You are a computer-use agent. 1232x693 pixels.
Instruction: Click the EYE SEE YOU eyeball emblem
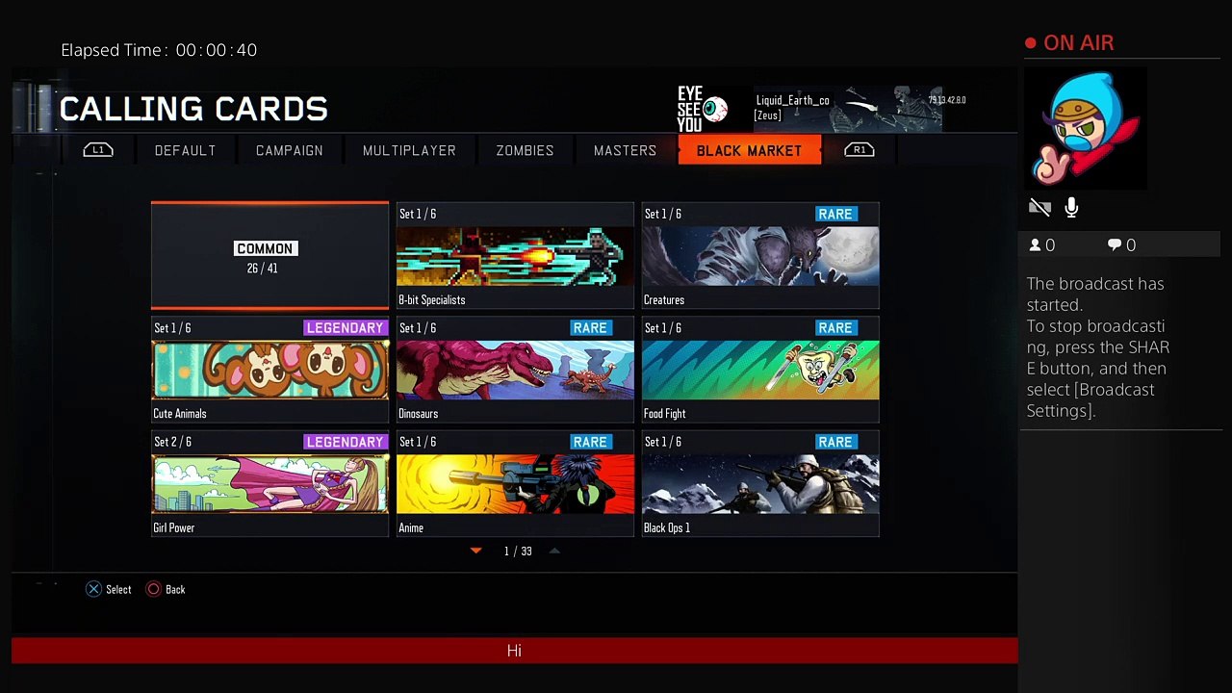tap(704, 109)
